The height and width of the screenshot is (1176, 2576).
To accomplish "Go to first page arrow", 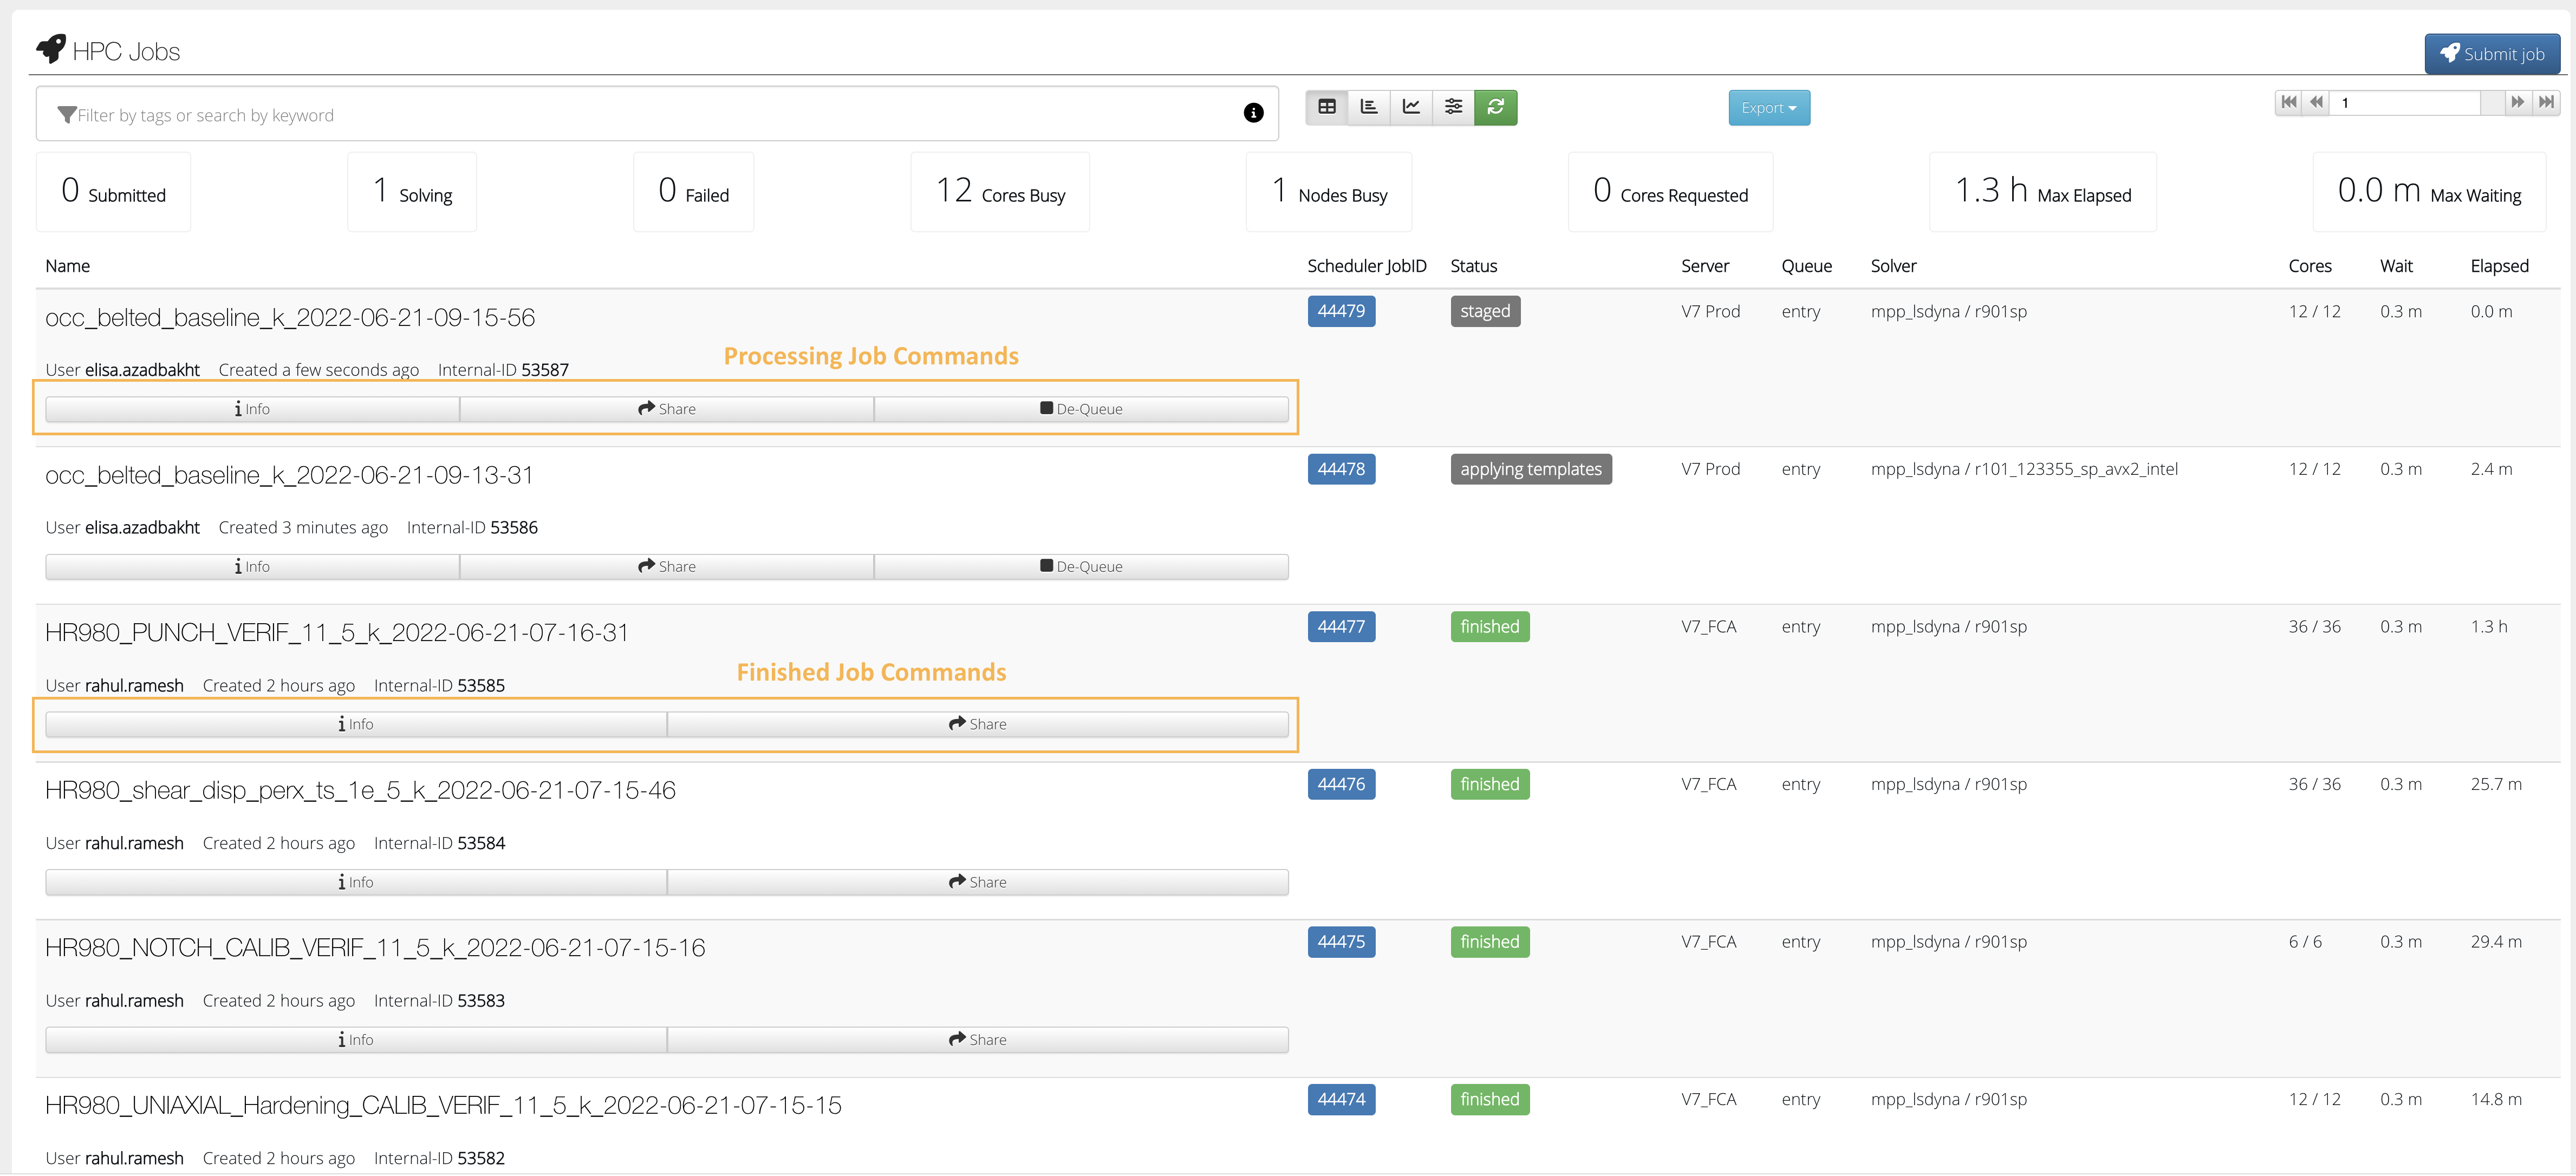I will tap(2289, 102).
